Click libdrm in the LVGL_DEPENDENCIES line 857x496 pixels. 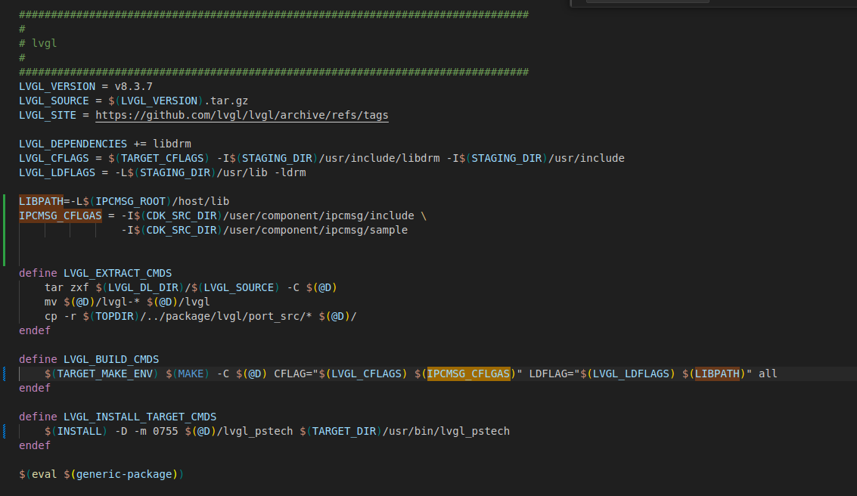coord(172,144)
